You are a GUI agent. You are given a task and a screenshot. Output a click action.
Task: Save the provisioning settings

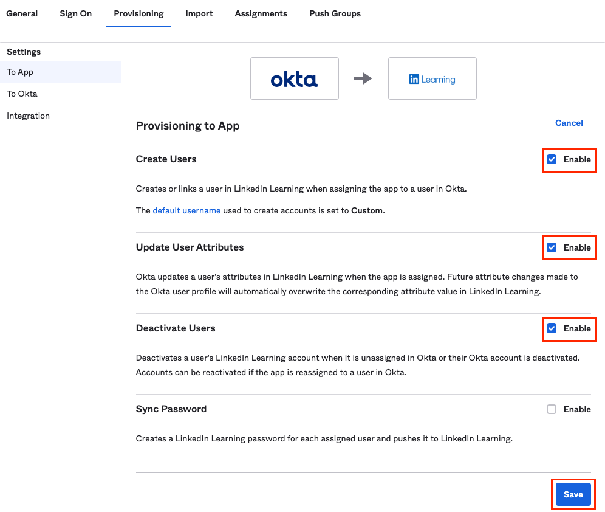[x=572, y=494]
